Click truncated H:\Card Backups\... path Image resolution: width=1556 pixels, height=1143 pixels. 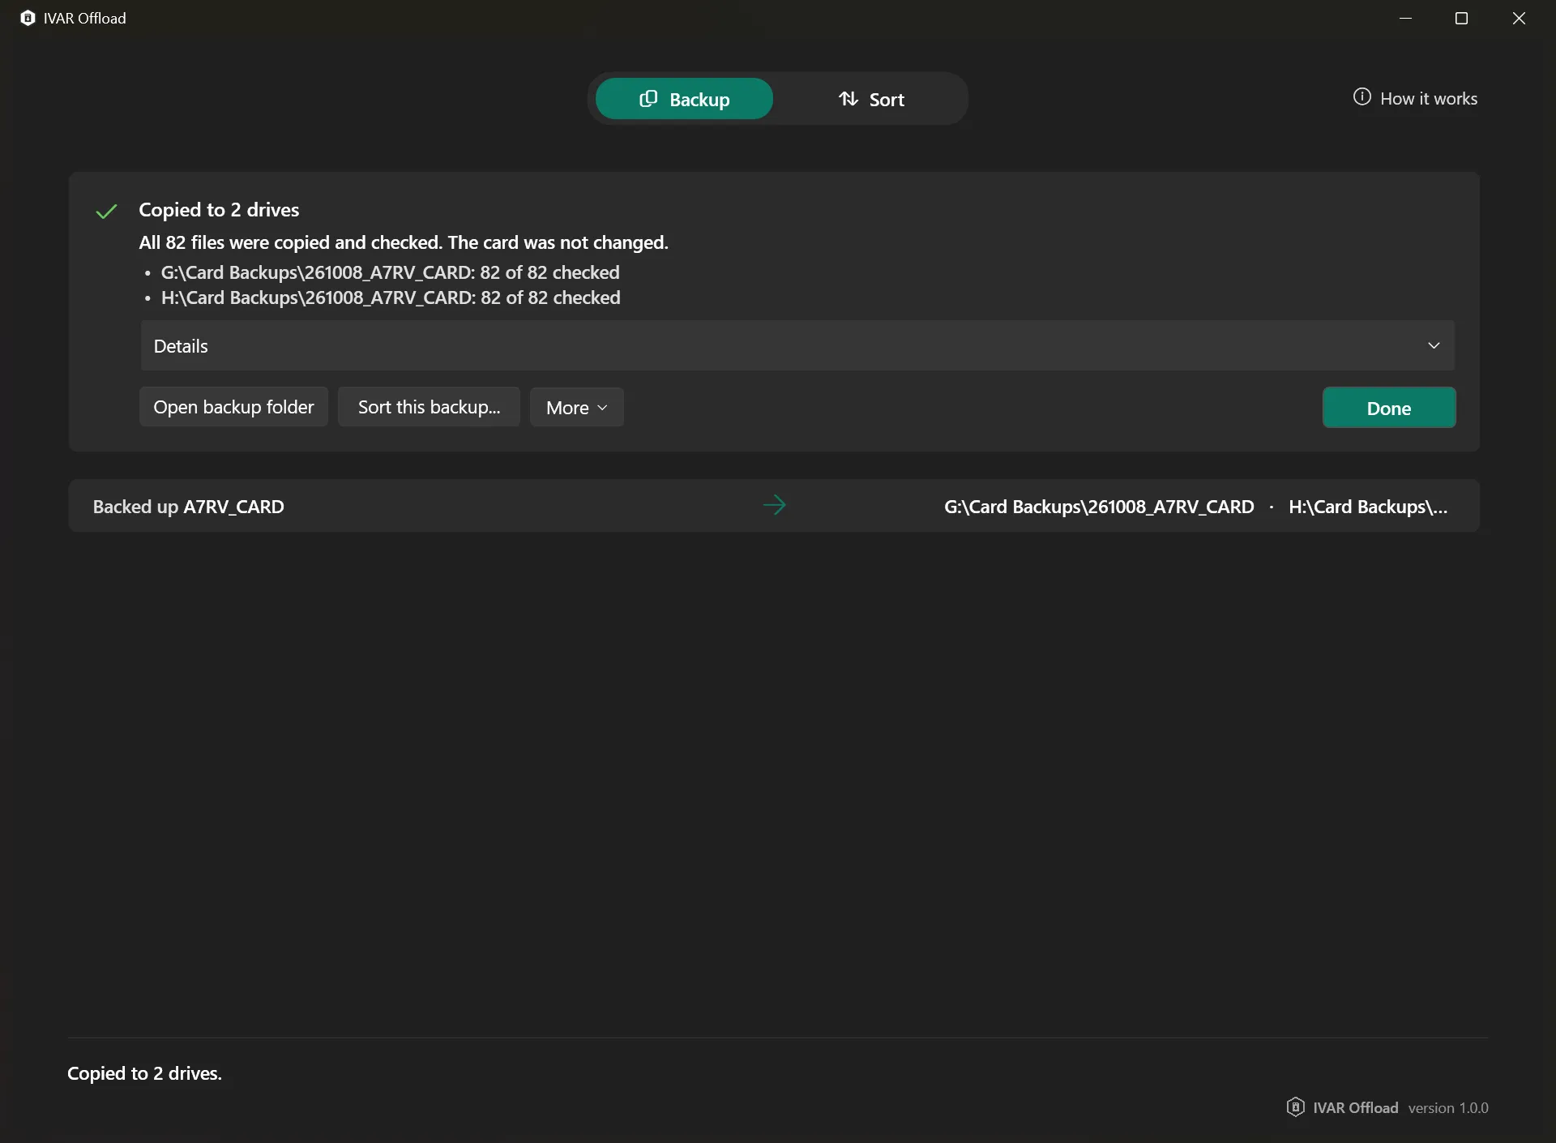[x=1368, y=507]
